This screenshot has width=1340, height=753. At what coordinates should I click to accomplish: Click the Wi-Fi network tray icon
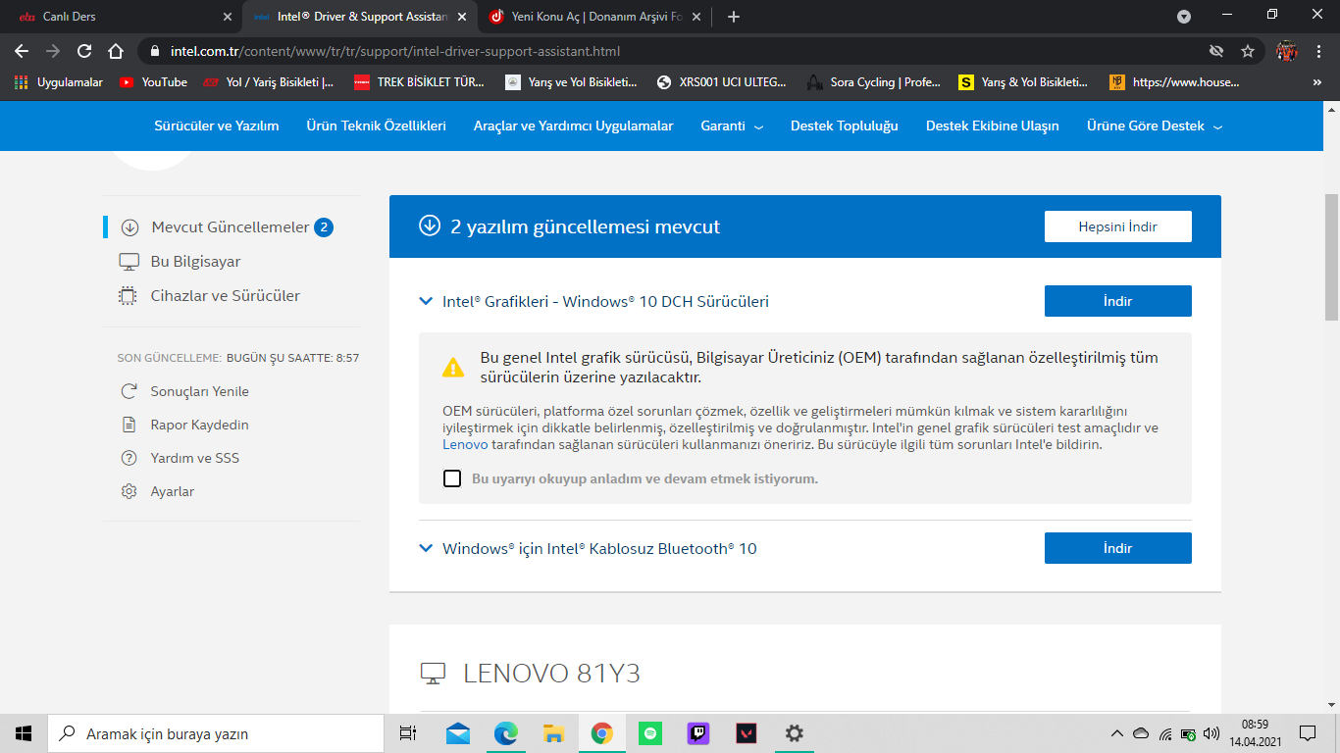pos(1164,733)
